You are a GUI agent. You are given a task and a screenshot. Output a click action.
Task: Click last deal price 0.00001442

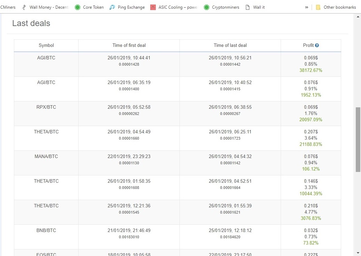[x=230, y=64]
